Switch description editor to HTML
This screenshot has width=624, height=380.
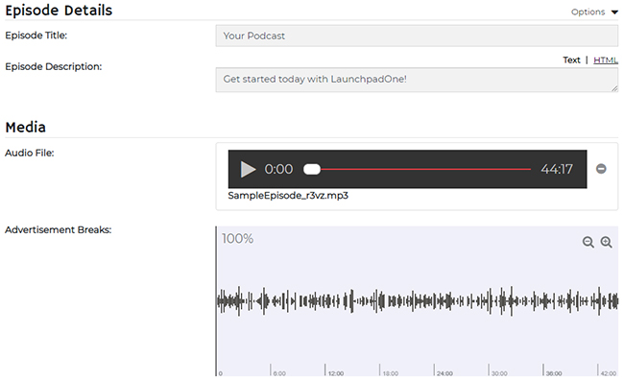606,60
